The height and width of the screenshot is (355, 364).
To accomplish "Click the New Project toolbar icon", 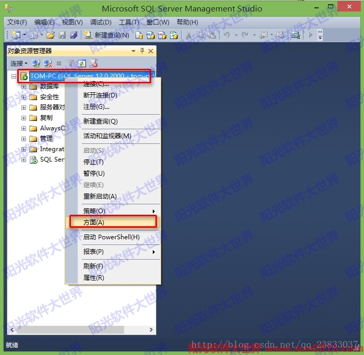I will click(x=16, y=35).
